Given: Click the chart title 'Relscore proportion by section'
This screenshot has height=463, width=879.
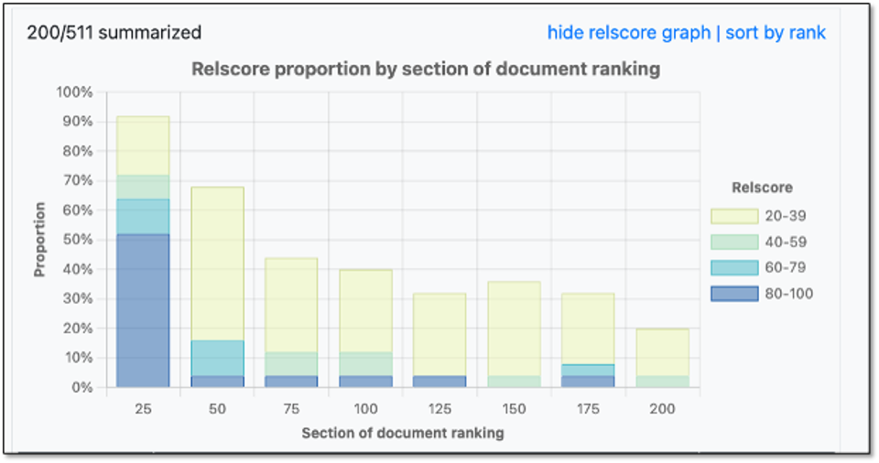Looking at the screenshot, I should (425, 70).
